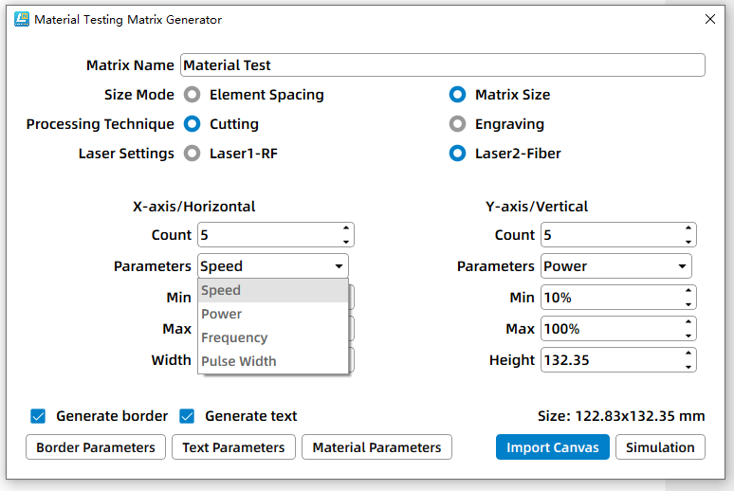Image resolution: width=734 pixels, height=491 pixels.
Task: Click the Matrix Name text field
Action: [x=442, y=65]
